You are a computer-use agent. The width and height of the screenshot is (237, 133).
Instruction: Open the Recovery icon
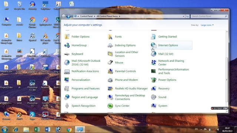[153, 89]
